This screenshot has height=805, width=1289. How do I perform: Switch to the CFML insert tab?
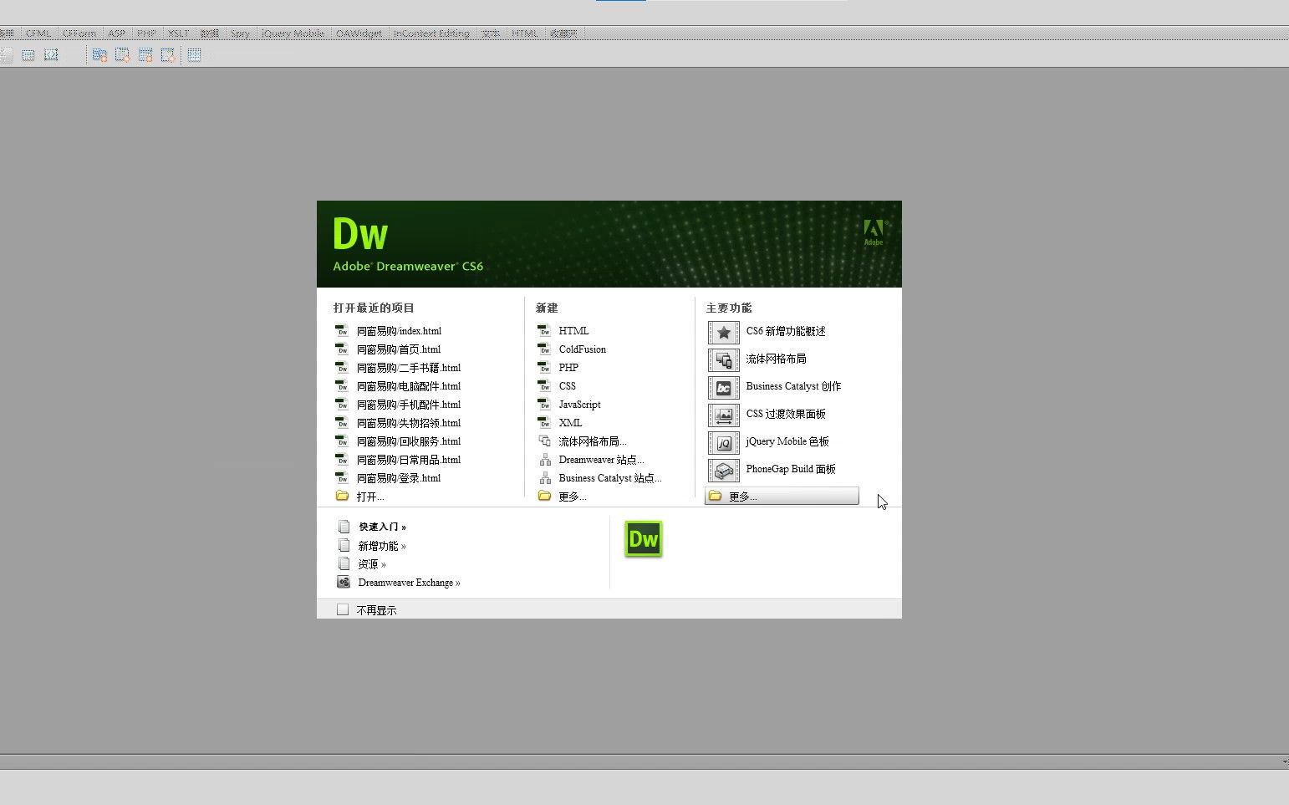(x=38, y=33)
